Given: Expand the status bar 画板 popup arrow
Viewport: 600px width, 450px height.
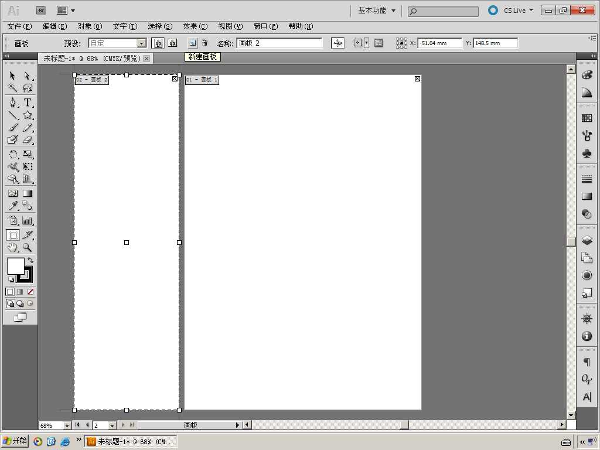Looking at the screenshot, I should [x=238, y=425].
